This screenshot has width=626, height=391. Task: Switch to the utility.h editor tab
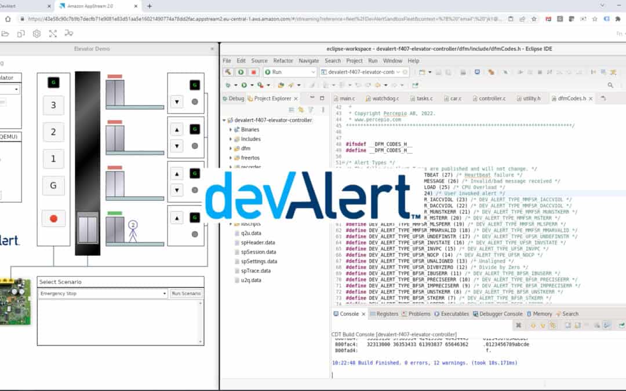[528, 98]
